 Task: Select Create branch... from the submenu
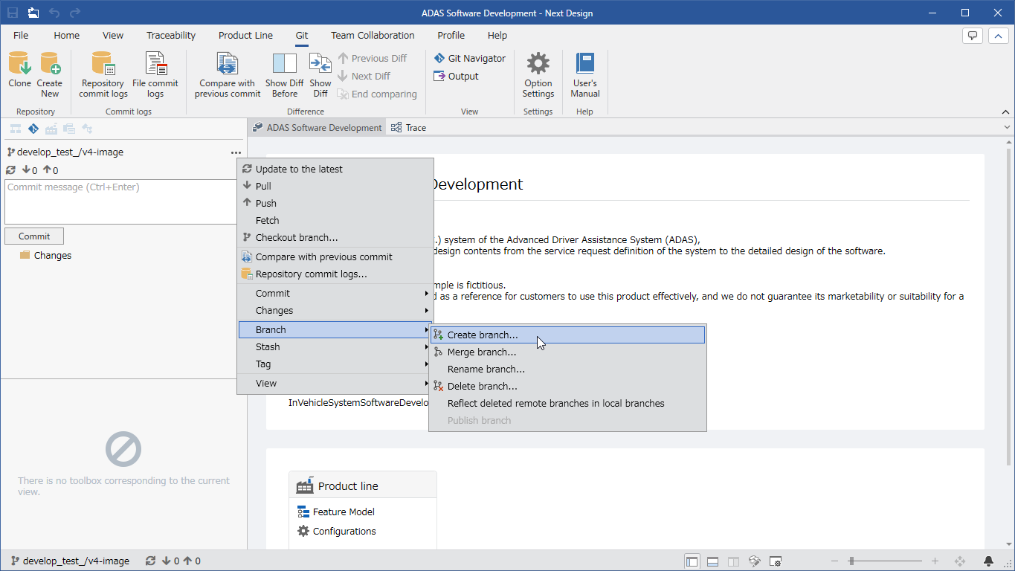[567, 335]
